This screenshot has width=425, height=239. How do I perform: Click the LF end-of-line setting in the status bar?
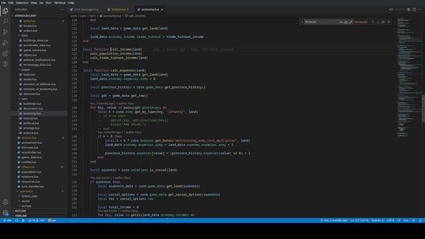pyautogui.click(x=398, y=220)
